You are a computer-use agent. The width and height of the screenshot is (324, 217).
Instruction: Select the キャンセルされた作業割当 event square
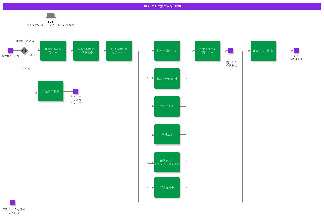click(76, 91)
